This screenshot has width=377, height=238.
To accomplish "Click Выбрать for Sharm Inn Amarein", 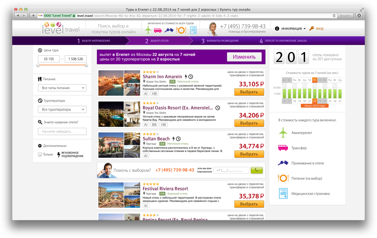I will coord(249,92).
